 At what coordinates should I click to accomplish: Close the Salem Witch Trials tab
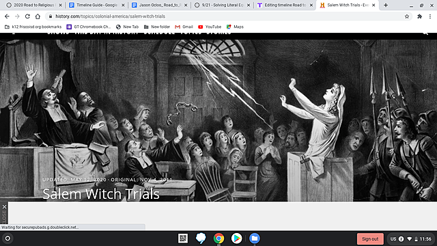pos(373,5)
